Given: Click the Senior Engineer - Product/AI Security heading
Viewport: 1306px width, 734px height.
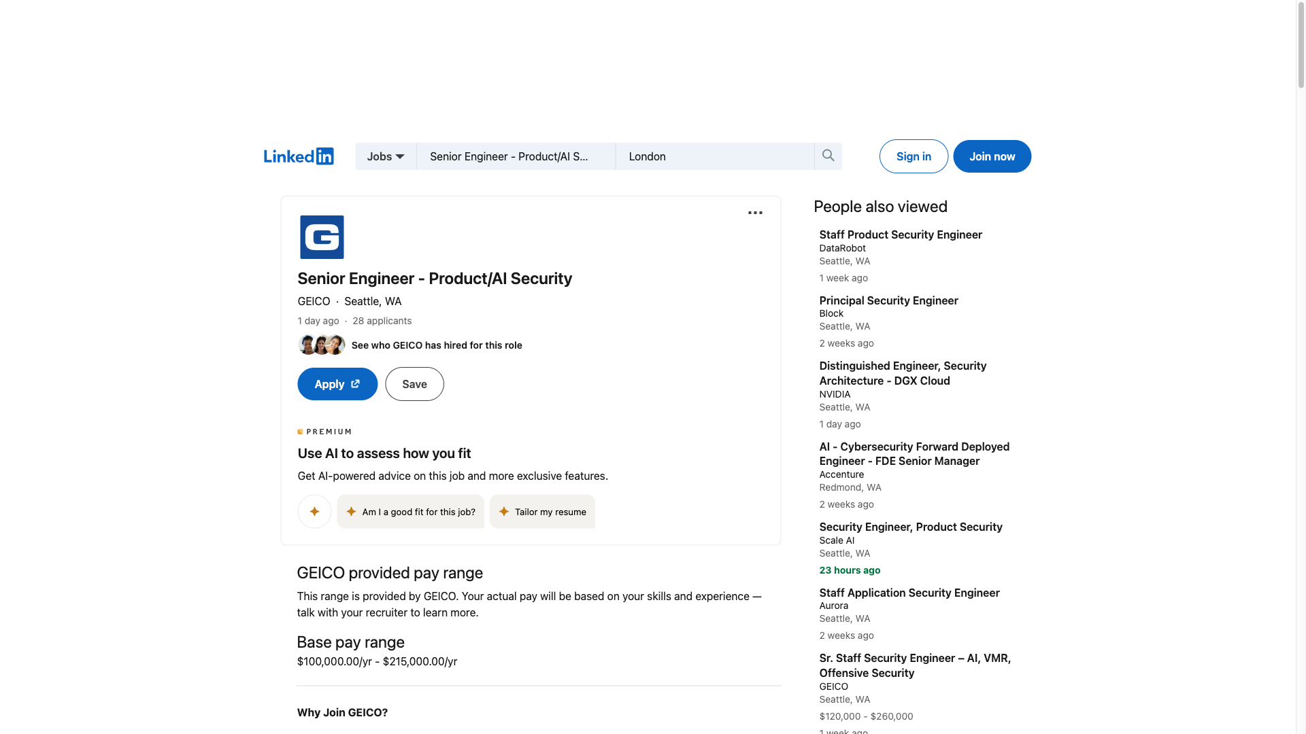Looking at the screenshot, I should (x=435, y=279).
